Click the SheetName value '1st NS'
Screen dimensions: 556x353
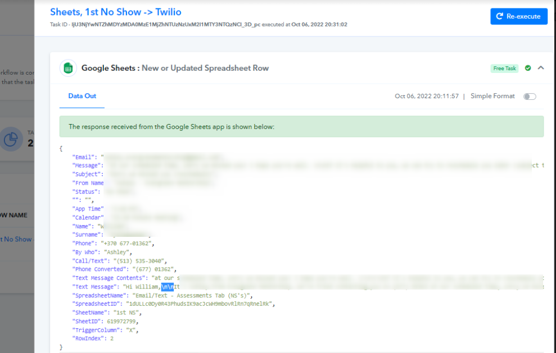(x=128, y=313)
